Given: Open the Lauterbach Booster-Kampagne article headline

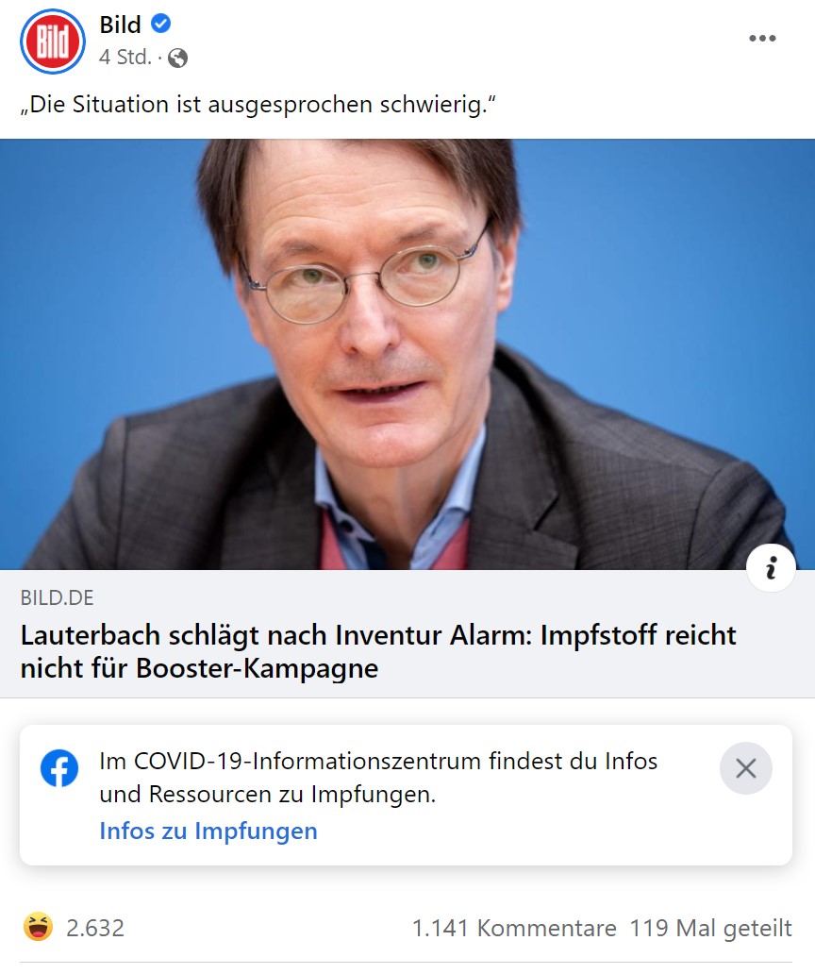Looking at the screenshot, I should pos(378,651).
